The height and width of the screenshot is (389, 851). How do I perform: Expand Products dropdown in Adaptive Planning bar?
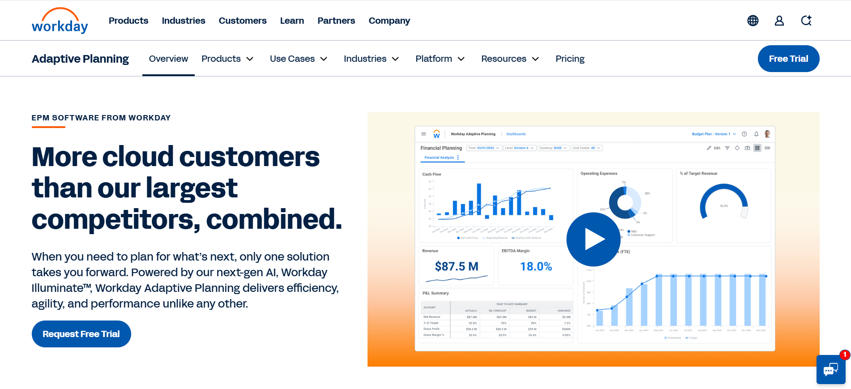click(x=227, y=59)
